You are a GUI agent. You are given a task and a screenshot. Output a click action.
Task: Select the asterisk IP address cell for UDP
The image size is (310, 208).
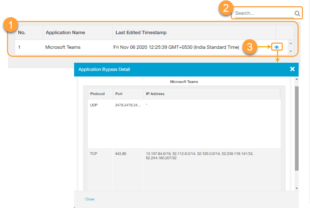(x=146, y=105)
